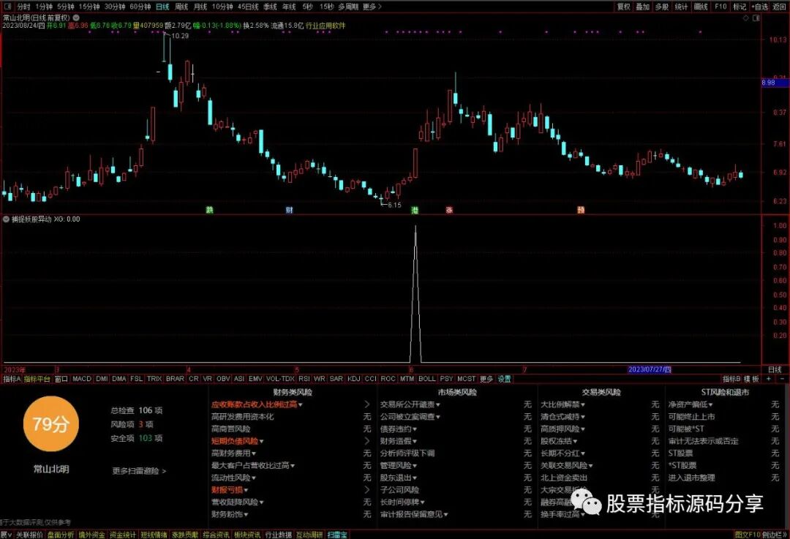Switch to the 分时 chart period

pos(23,7)
